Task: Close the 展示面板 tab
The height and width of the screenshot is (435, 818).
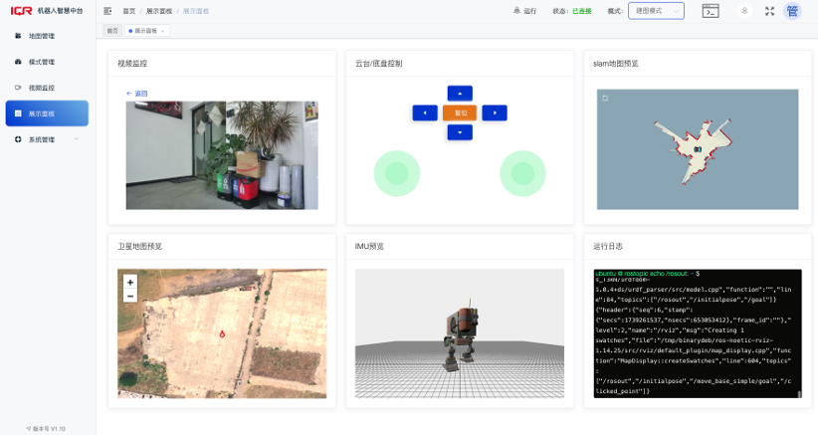Action: 163,31
